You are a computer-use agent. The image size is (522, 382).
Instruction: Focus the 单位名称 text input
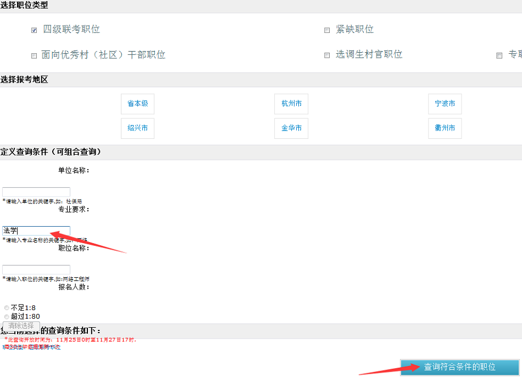pos(36,192)
